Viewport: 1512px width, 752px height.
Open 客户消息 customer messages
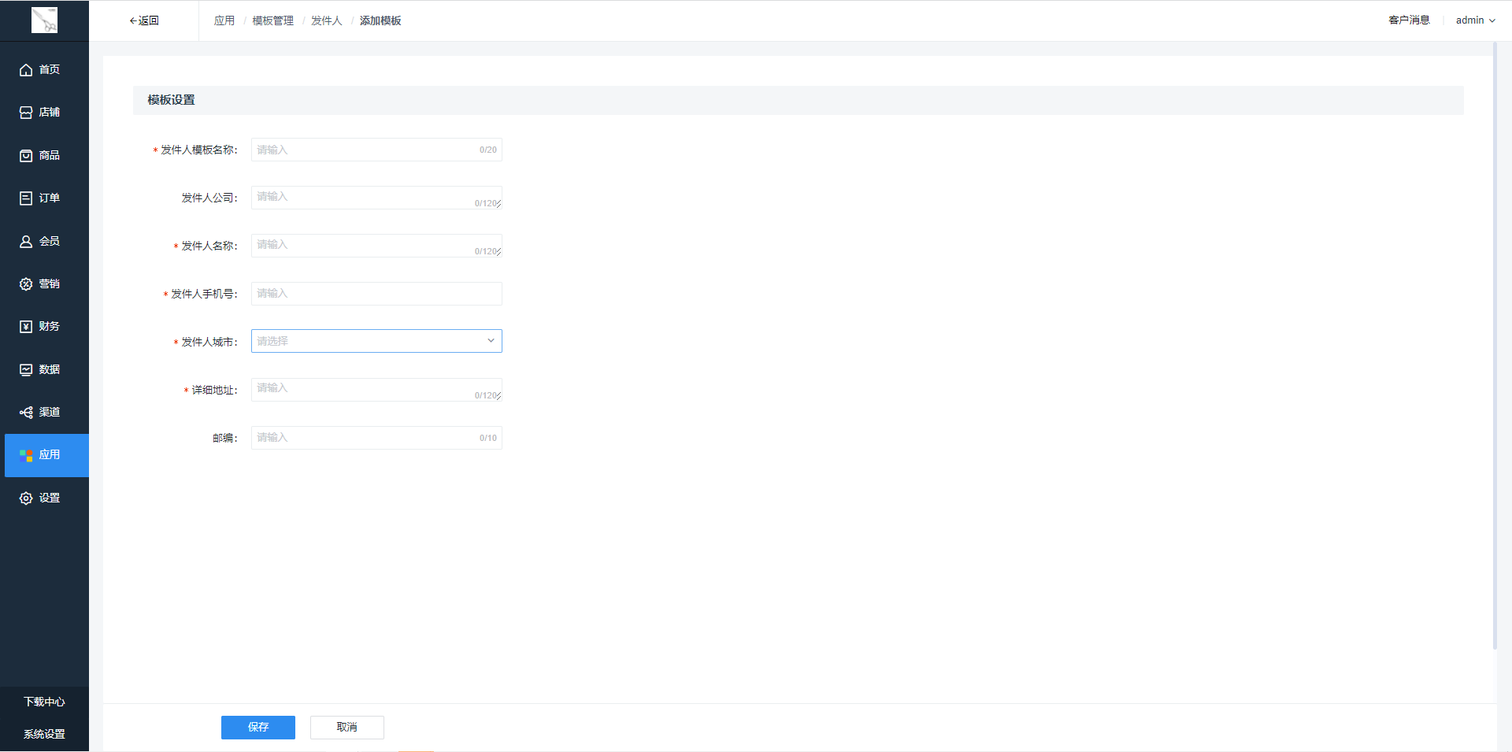(1409, 20)
